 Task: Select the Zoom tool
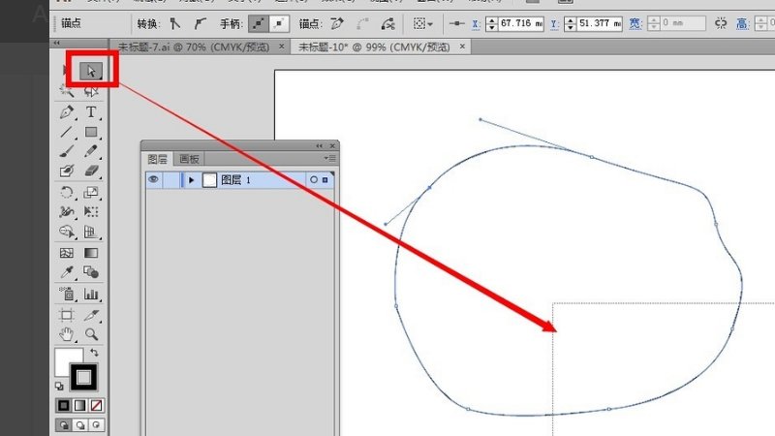pos(91,334)
